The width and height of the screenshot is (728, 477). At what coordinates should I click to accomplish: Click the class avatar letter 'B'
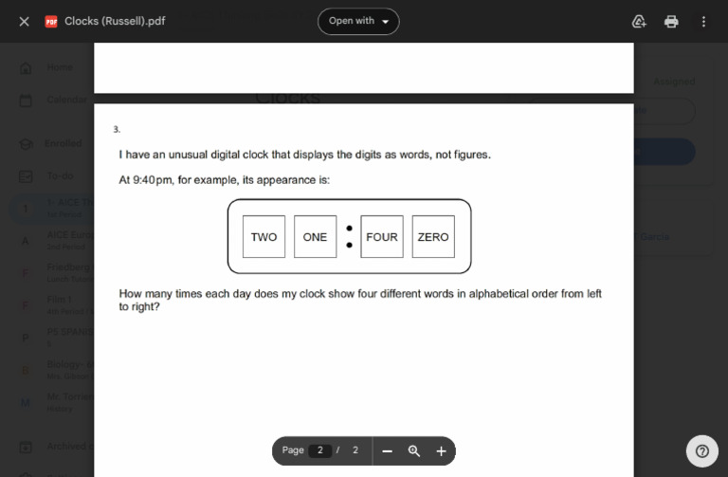[26, 371]
